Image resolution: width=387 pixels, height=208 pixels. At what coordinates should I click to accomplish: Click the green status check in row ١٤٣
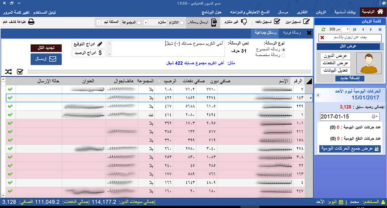coord(10,98)
